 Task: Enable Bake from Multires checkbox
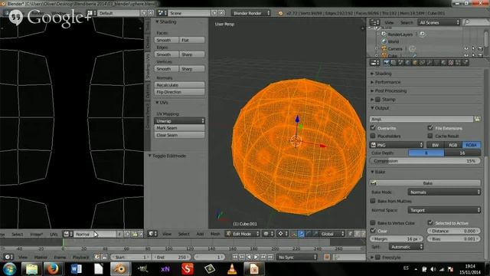coord(373,201)
